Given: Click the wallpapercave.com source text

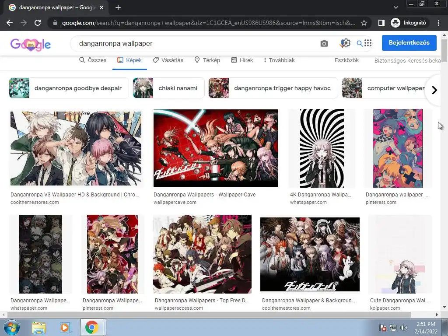Looking at the screenshot, I should [x=175, y=202].
